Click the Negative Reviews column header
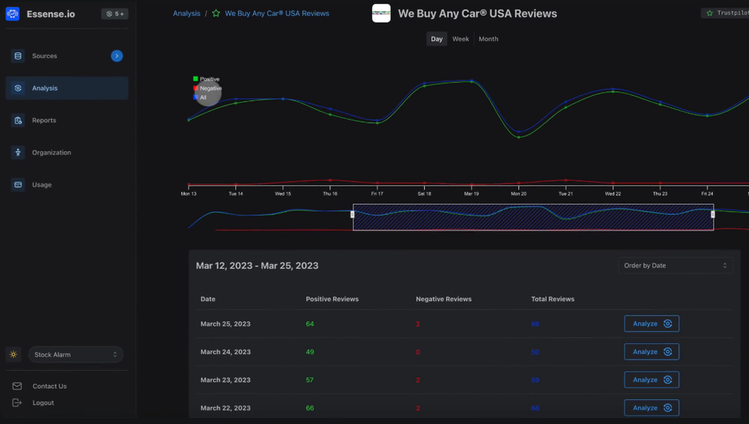Viewport: 749px width, 424px height. tap(443, 299)
